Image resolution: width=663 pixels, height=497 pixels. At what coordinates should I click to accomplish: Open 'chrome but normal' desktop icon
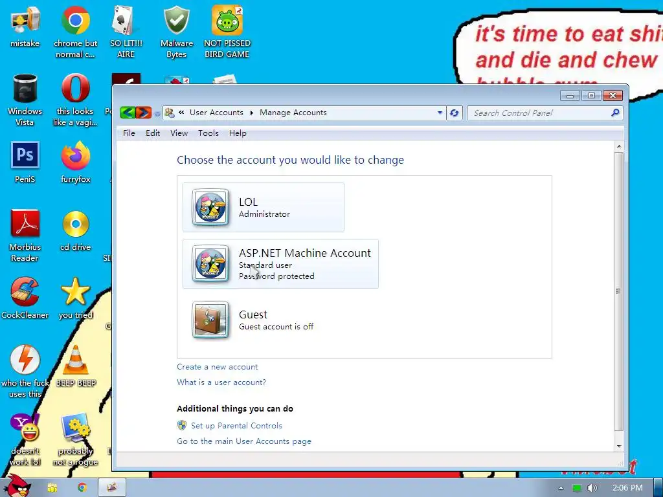(x=75, y=32)
